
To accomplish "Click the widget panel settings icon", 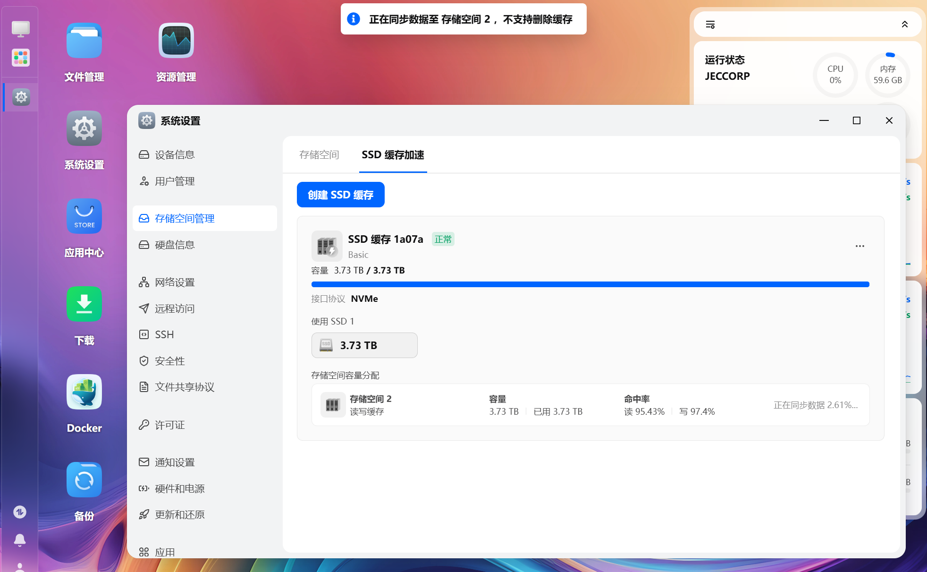I will [710, 25].
